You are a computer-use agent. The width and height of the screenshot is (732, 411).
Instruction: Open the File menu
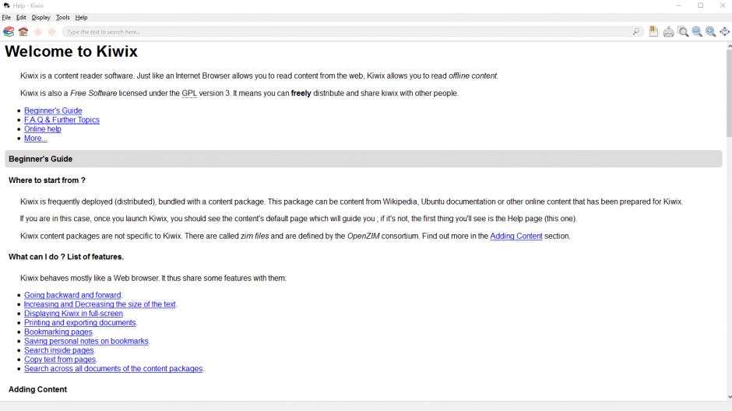[x=6, y=17]
